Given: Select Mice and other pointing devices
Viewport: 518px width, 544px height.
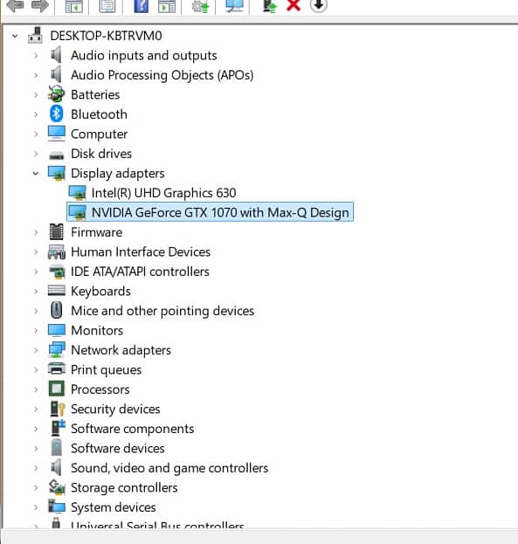Looking at the screenshot, I should click(162, 311).
